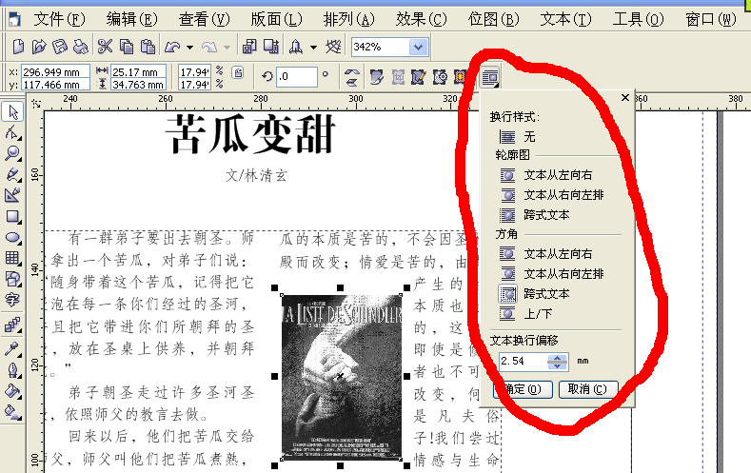Toggle the Wrap paragraph text button
The height and width of the screenshot is (473, 751).
coord(490,77)
